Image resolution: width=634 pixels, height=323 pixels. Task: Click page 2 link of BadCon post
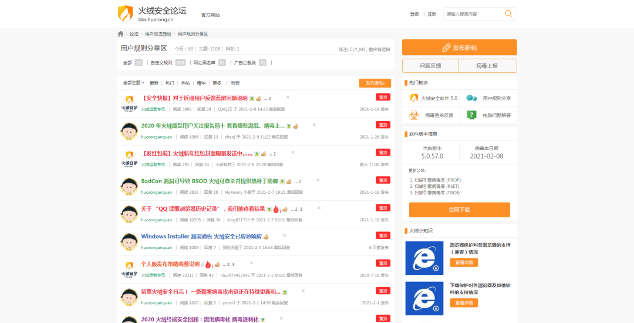point(300,182)
